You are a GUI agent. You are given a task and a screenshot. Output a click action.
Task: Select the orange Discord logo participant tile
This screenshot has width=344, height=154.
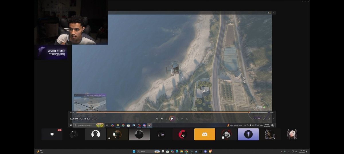point(205,134)
